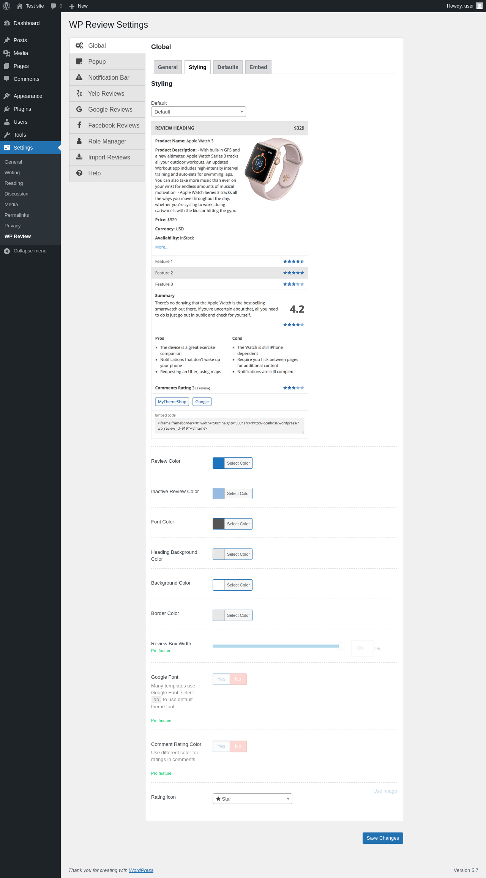
Task: Click the Help question mark icon
Action: pyautogui.click(x=79, y=173)
